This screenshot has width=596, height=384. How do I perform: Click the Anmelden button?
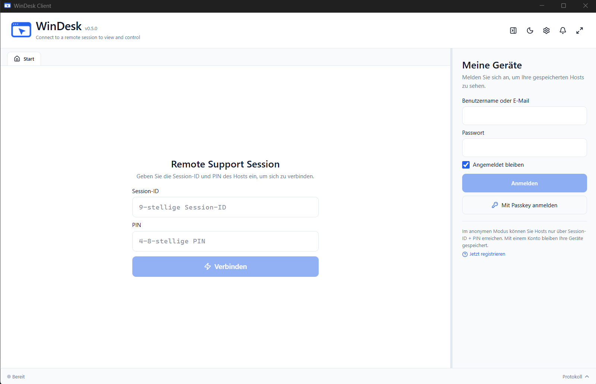[x=524, y=183]
